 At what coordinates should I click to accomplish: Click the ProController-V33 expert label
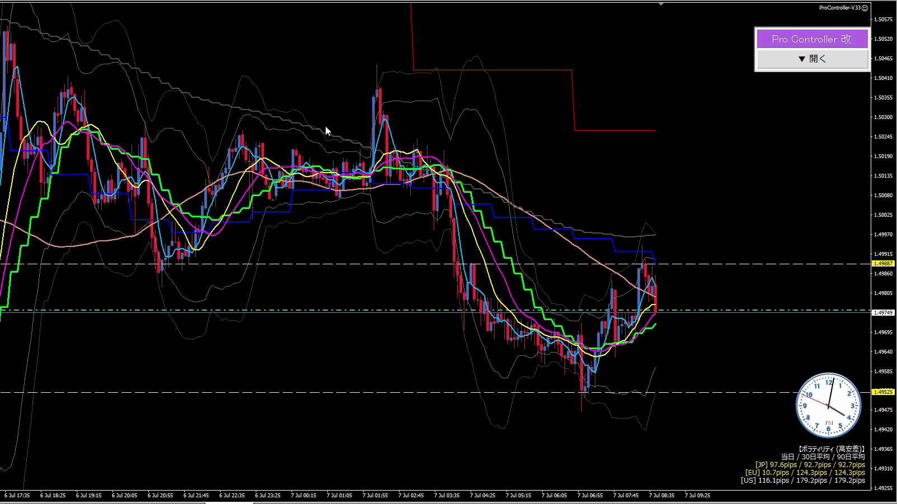[839, 8]
